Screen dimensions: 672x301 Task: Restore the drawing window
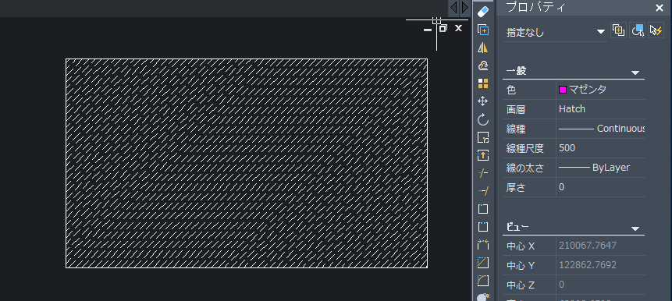[x=443, y=29]
